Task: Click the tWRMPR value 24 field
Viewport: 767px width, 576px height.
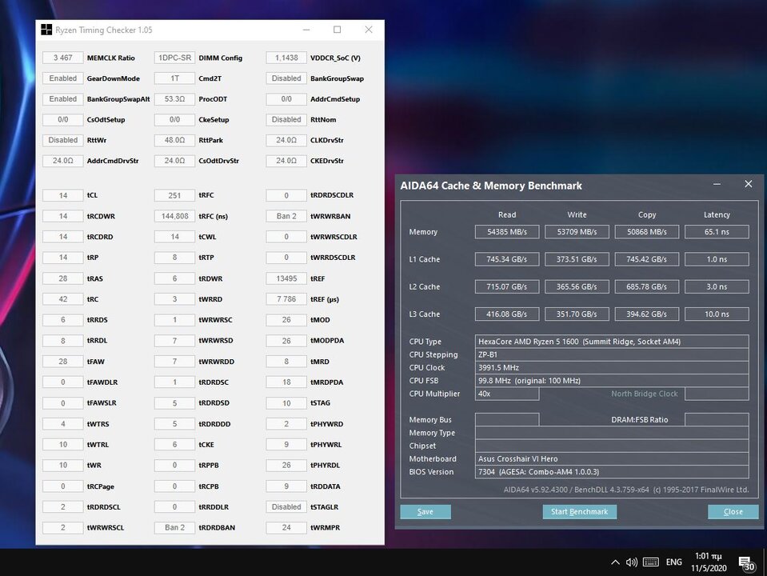Action: click(x=286, y=527)
